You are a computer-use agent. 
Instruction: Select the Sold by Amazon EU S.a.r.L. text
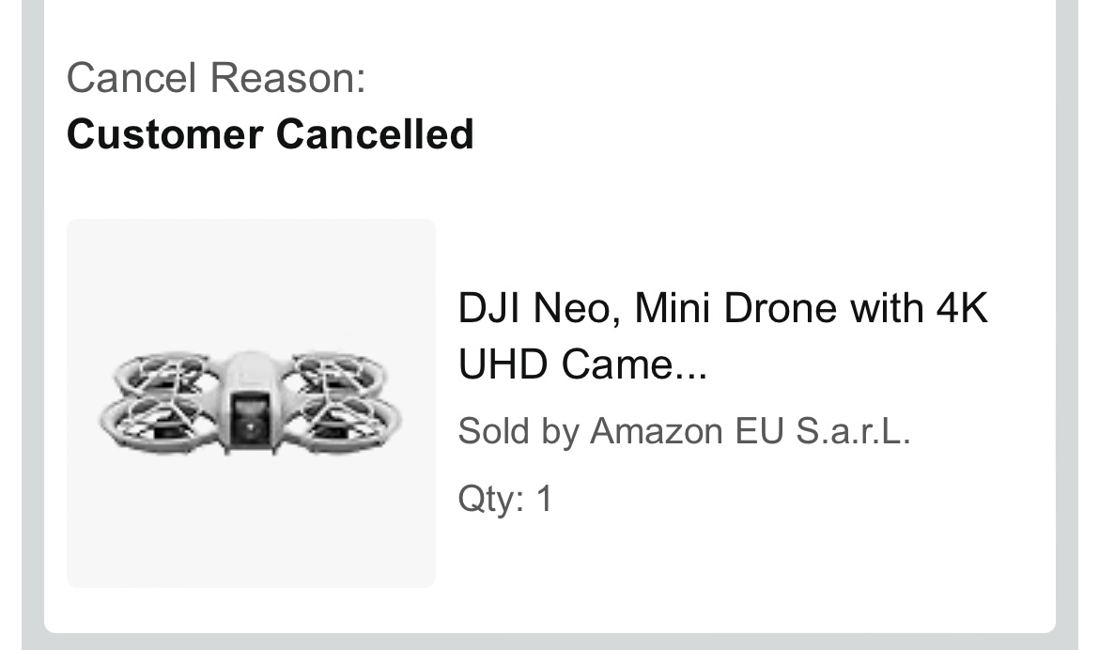click(684, 430)
